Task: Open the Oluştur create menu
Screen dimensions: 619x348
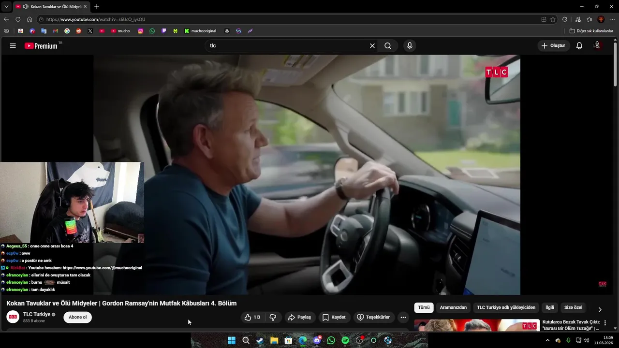Action: tap(553, 46)
